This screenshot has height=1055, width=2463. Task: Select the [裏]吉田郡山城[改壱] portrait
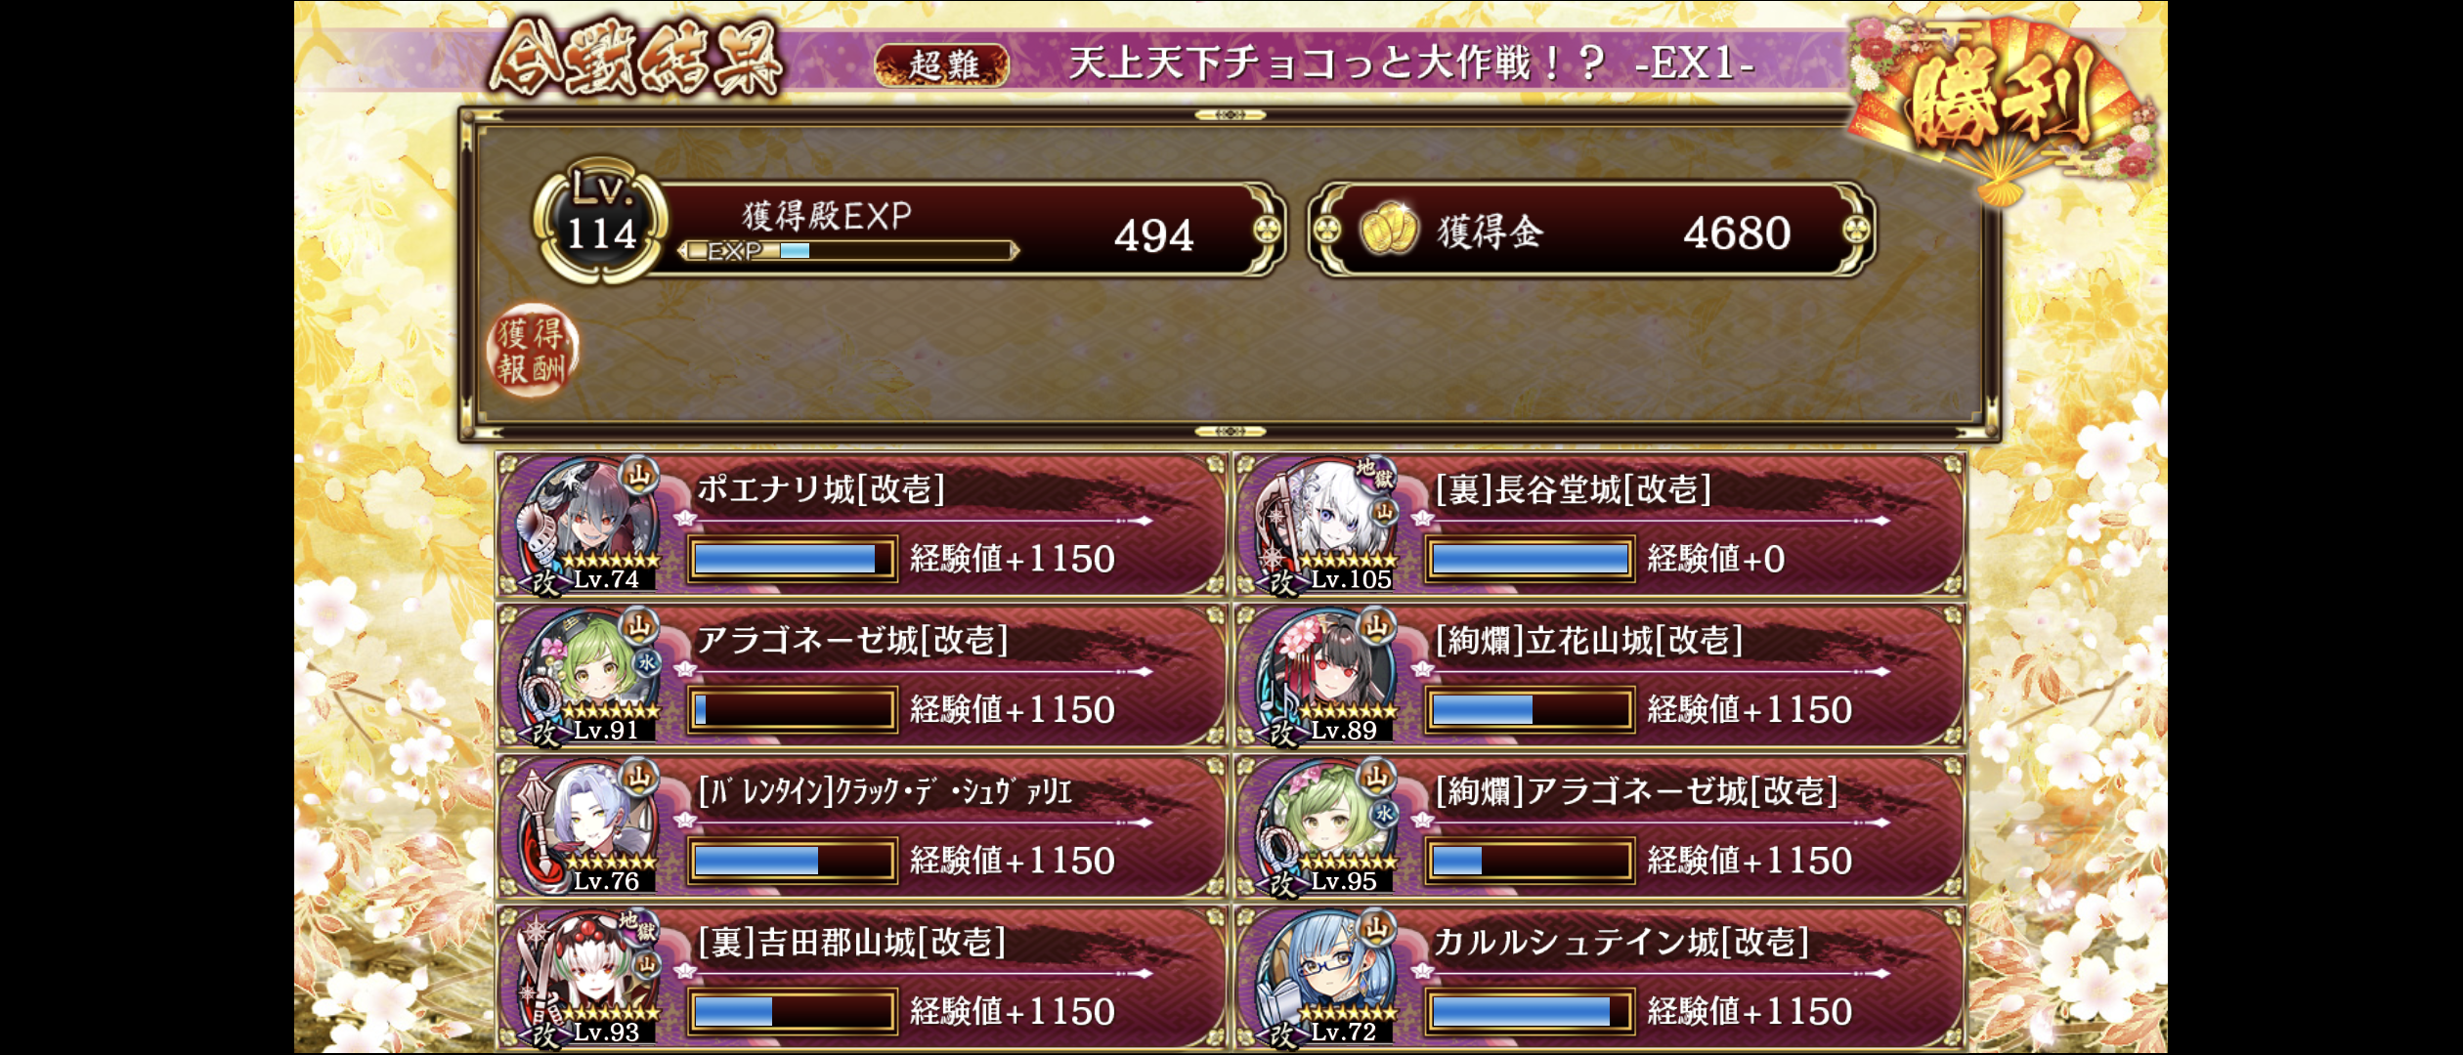(x=589, y=979)
